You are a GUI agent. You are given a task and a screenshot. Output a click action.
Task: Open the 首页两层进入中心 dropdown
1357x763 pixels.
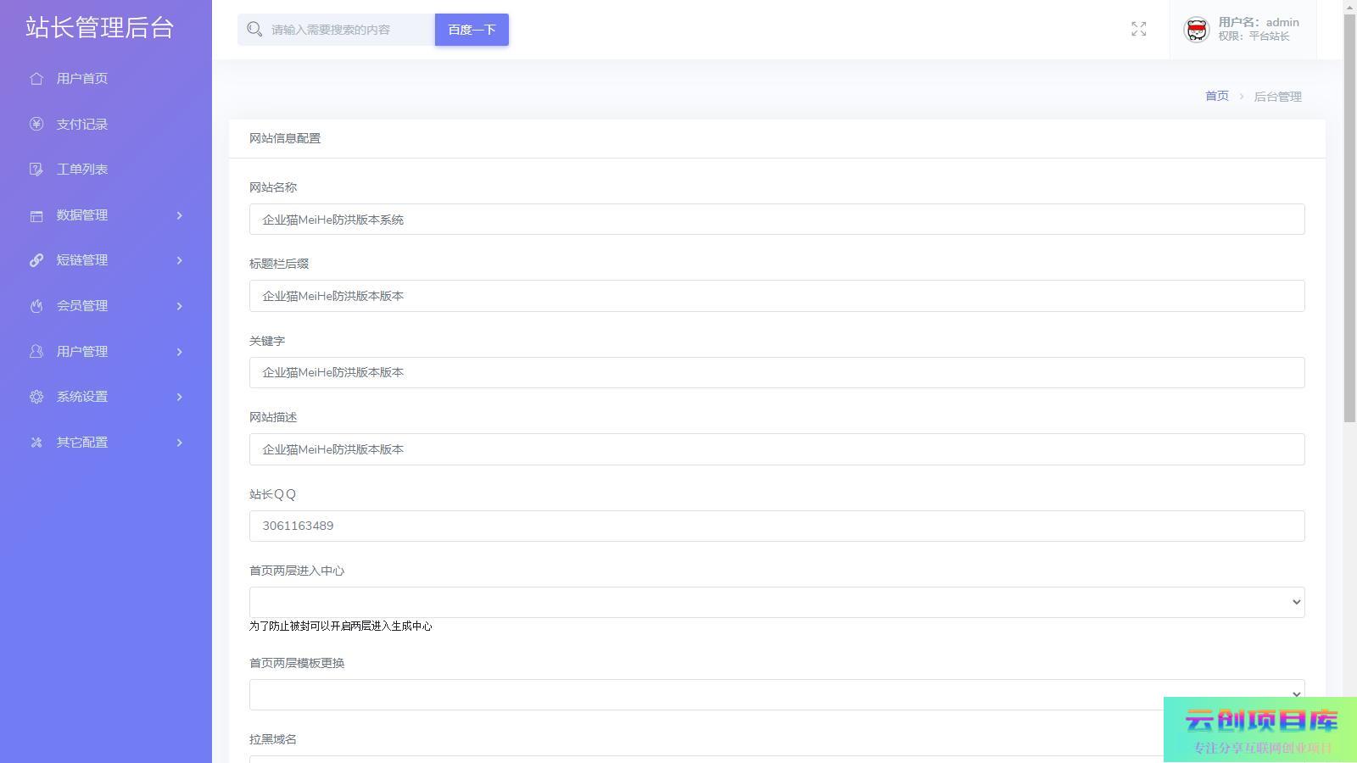click(776, 602)
